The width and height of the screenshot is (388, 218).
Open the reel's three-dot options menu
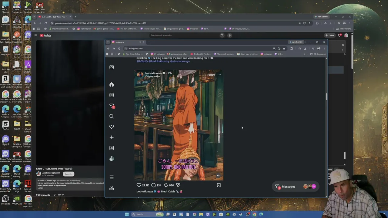point(219,74)
